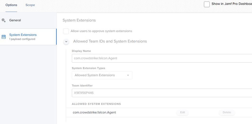Click the Display Name input field
Viewport: 252px width, 124px height.
pyautogui.click(x=162, y=58)
